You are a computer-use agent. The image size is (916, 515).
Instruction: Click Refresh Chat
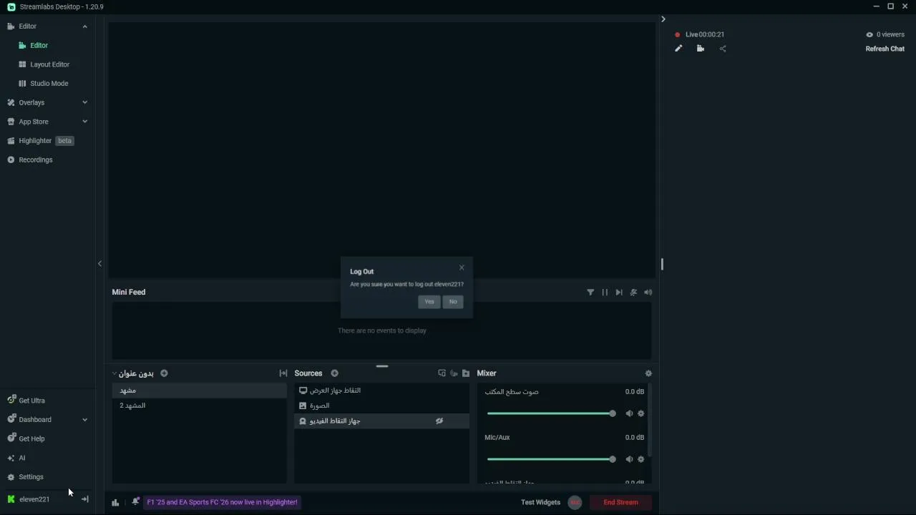[885, 49]
